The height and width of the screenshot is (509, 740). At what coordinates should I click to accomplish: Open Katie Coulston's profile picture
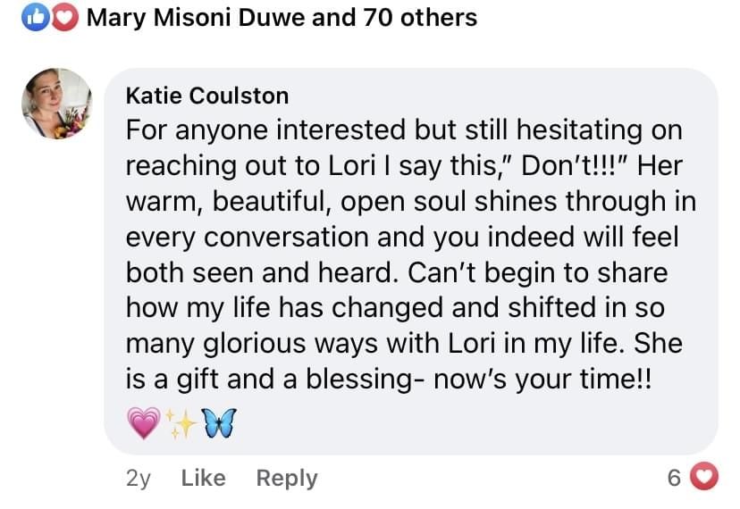(x=56, y=104)
